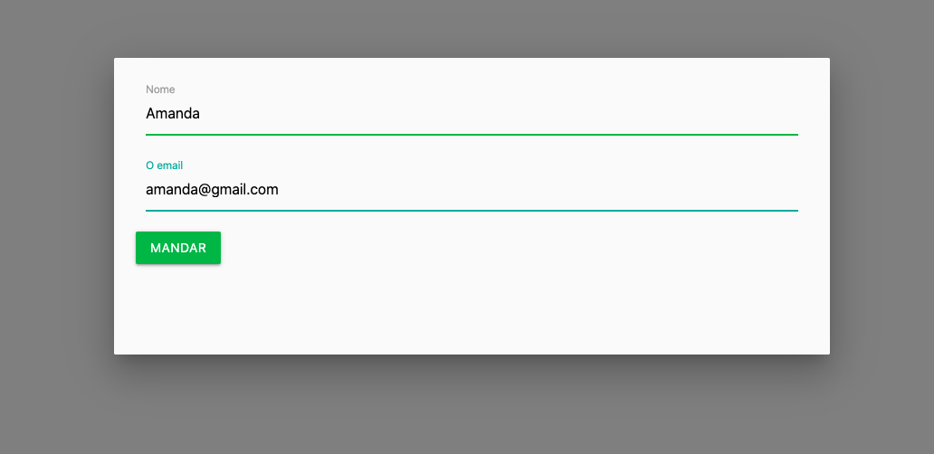This screenshot has width=934, height=454.
Task: Click the green MANDAR button
Action: [x=178, y=248]
